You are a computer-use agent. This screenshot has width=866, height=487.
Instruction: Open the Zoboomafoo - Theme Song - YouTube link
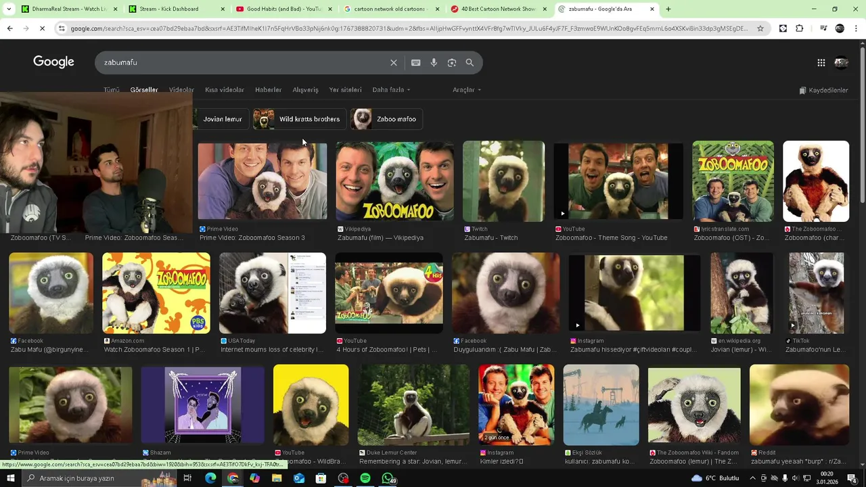coord(611,238)
